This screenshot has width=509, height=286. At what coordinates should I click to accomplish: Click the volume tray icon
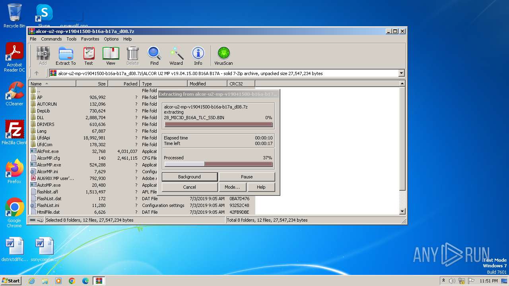(x=452, y=281)
